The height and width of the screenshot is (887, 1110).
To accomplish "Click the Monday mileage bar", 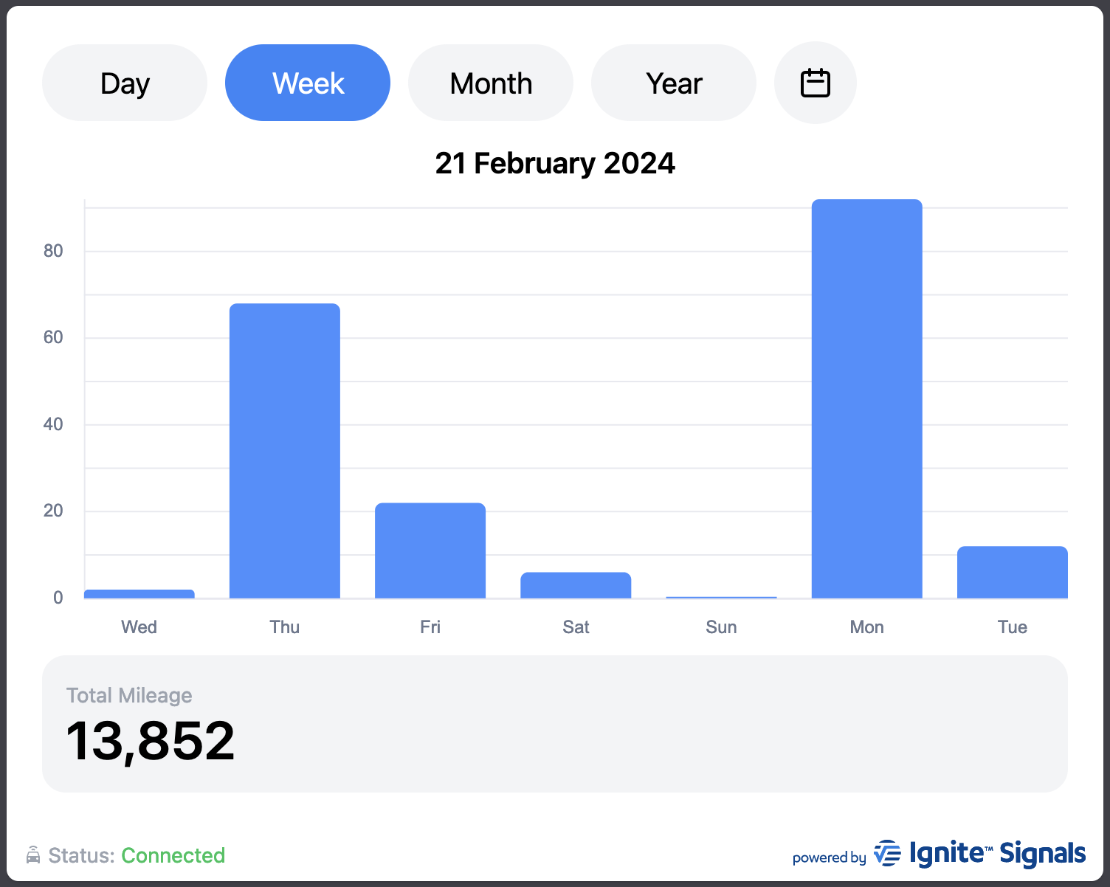I will coord(866,398).
